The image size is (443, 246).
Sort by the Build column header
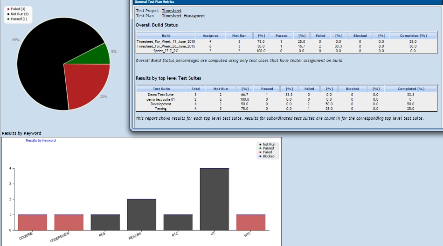coord(166,35)
